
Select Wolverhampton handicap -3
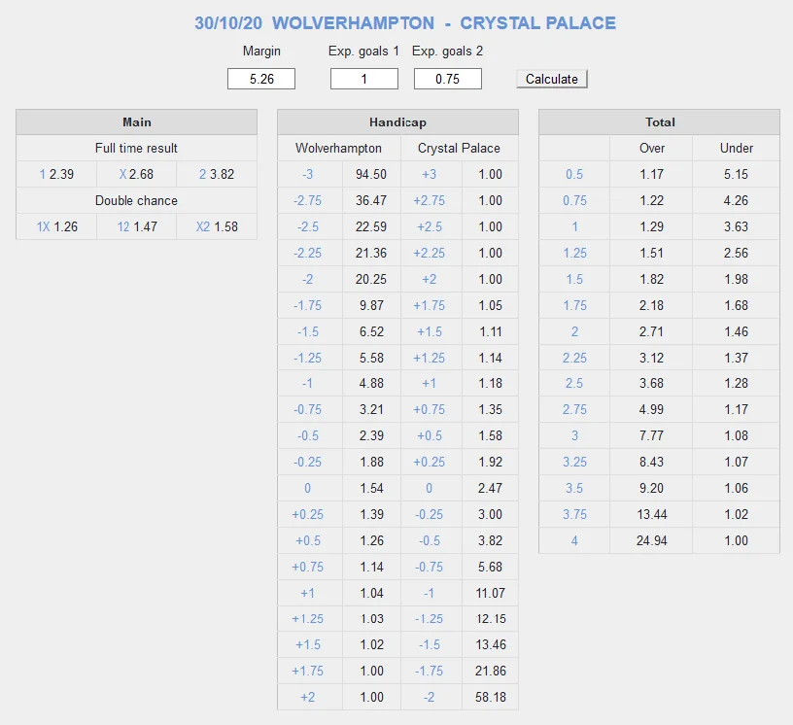point(310,175)
